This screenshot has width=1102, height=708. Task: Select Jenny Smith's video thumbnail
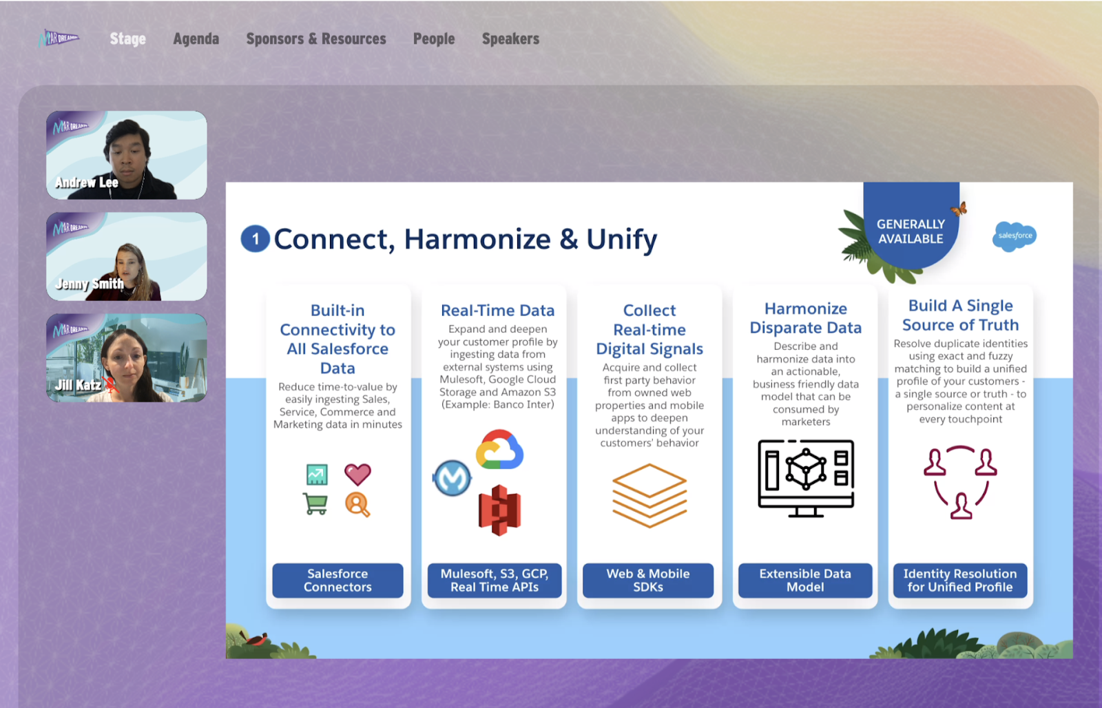pos(127,256)
